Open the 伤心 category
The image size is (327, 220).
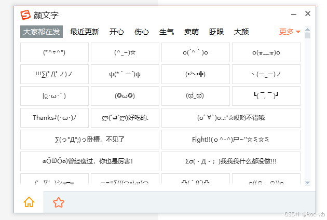point(142,32)
